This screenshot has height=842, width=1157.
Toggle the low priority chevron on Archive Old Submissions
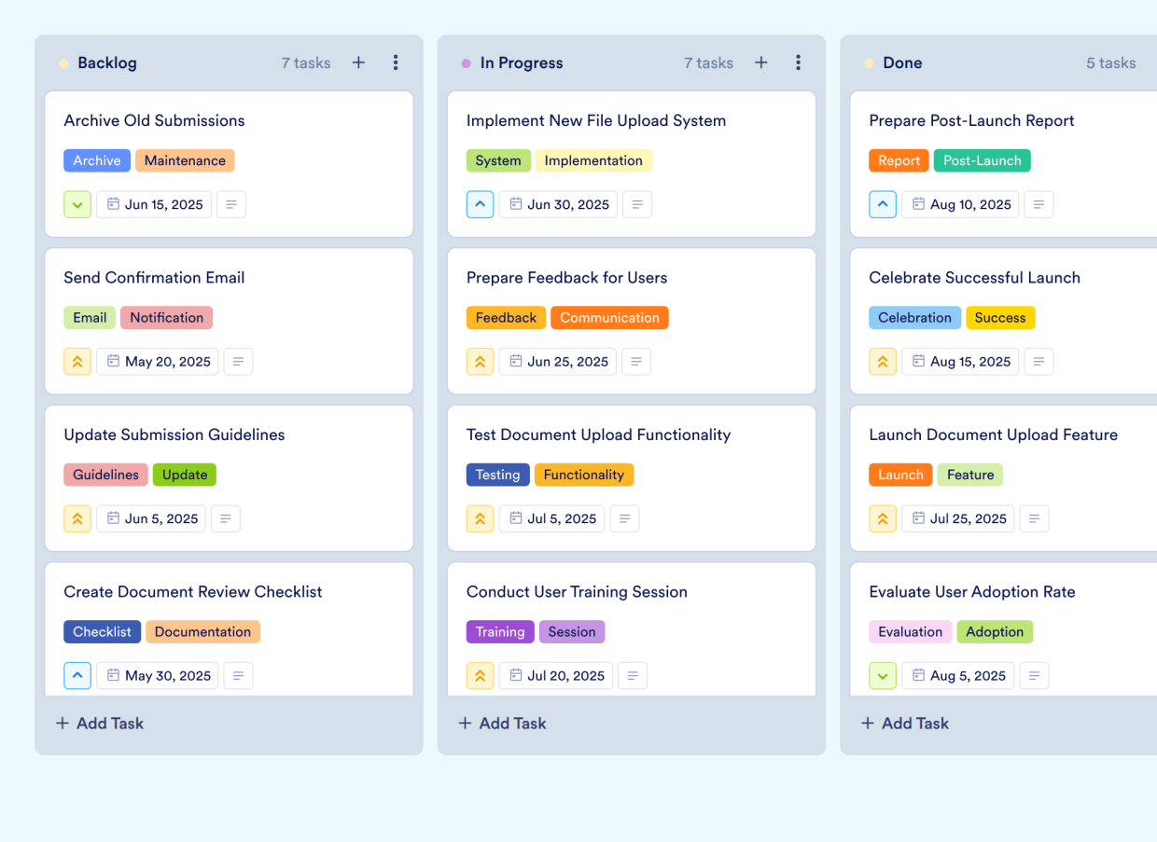click(x=77, y=204)
